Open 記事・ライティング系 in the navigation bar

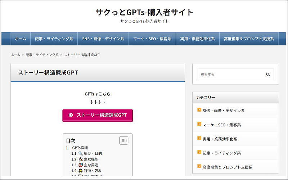(54, 39)
